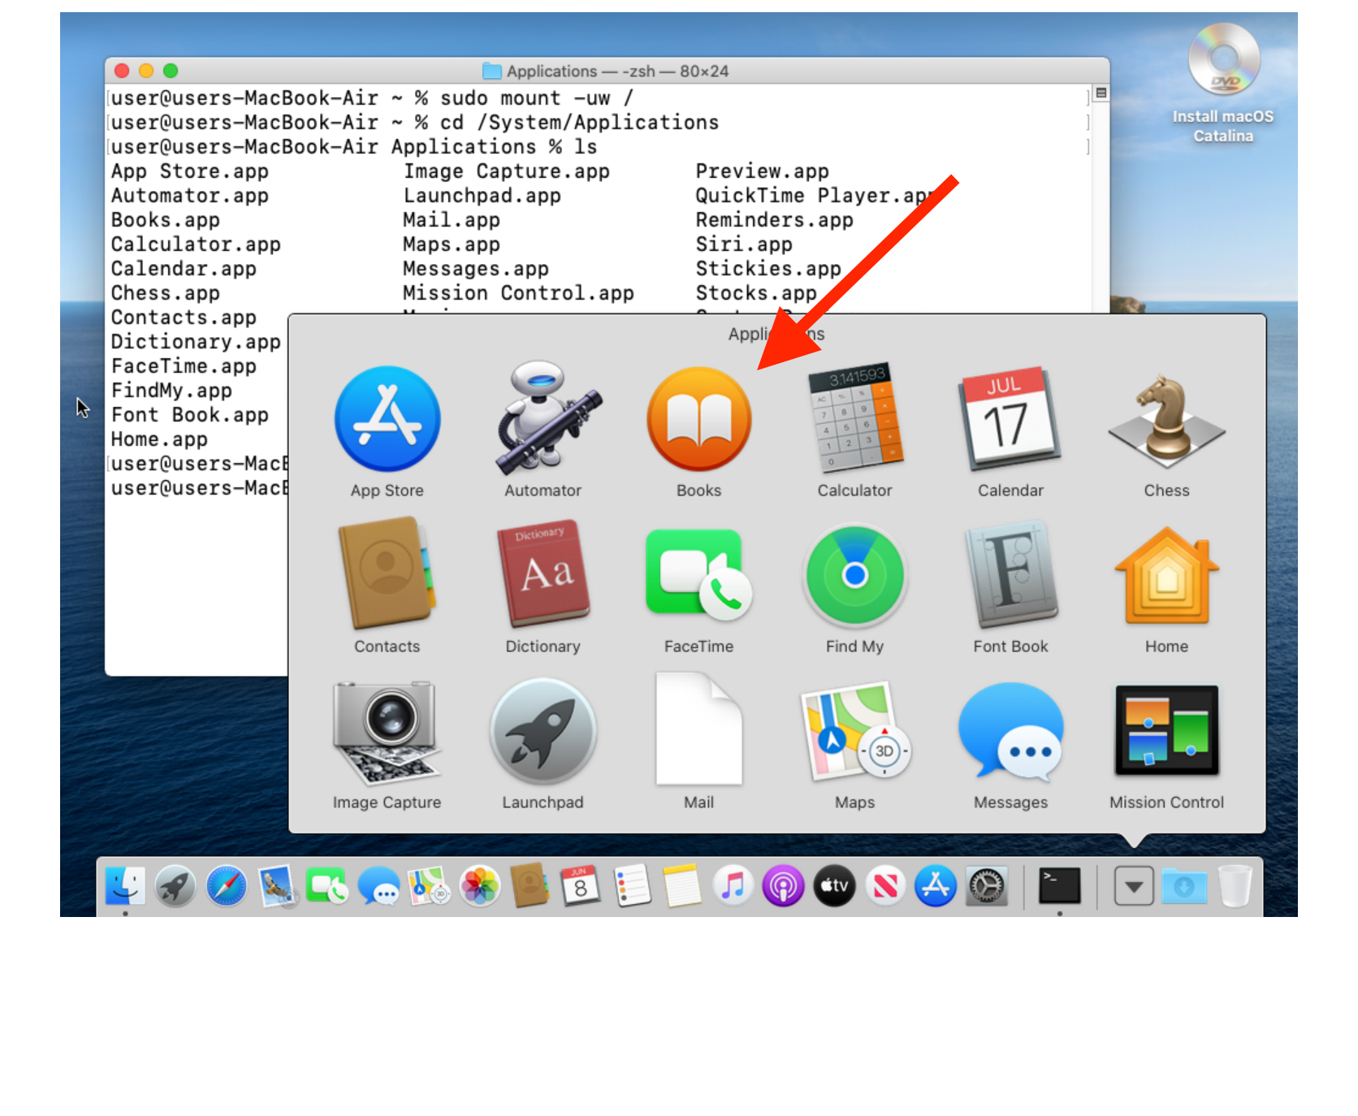Viewport: 1358px width, 1116px height.
Task: Open the Dictionary app
Action: [543, 575]
